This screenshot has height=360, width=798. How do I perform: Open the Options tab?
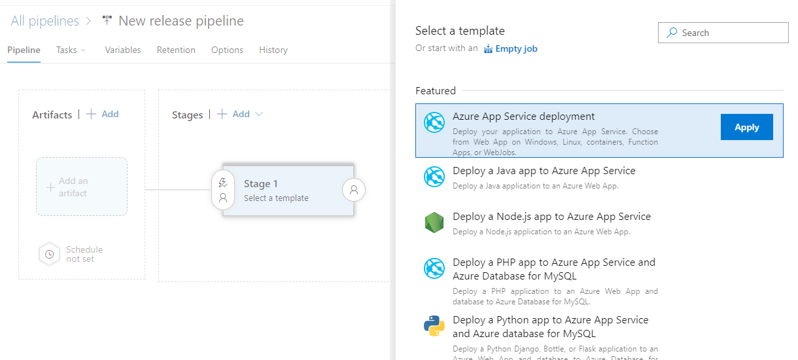[227, 50]
